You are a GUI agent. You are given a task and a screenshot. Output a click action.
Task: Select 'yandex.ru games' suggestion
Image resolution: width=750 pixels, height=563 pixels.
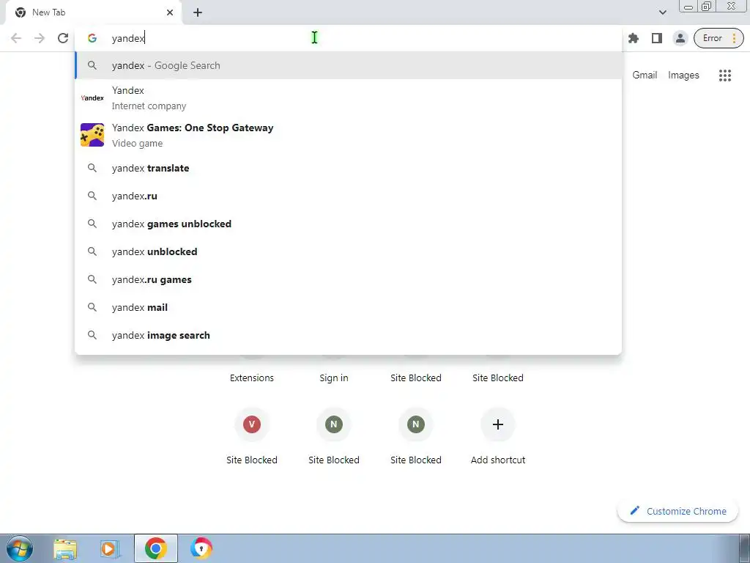tap(348, 279)
